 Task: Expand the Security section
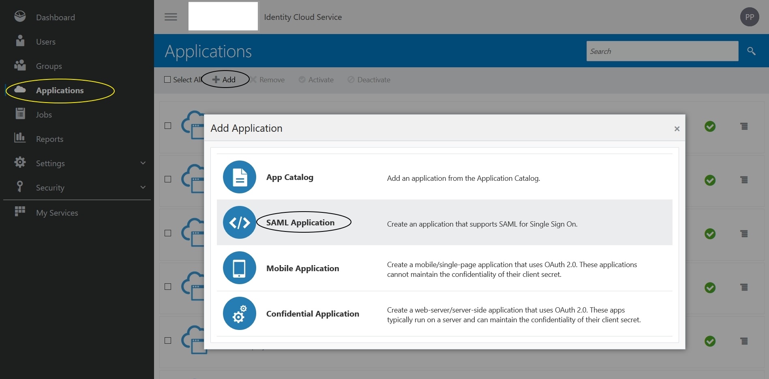click(50, 187)
